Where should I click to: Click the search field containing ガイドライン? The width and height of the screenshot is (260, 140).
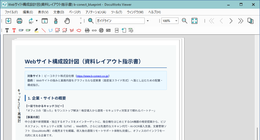[x=120, y=21]
